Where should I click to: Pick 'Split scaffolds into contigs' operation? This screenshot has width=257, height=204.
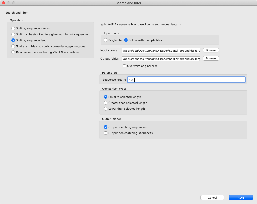[13, 46]
